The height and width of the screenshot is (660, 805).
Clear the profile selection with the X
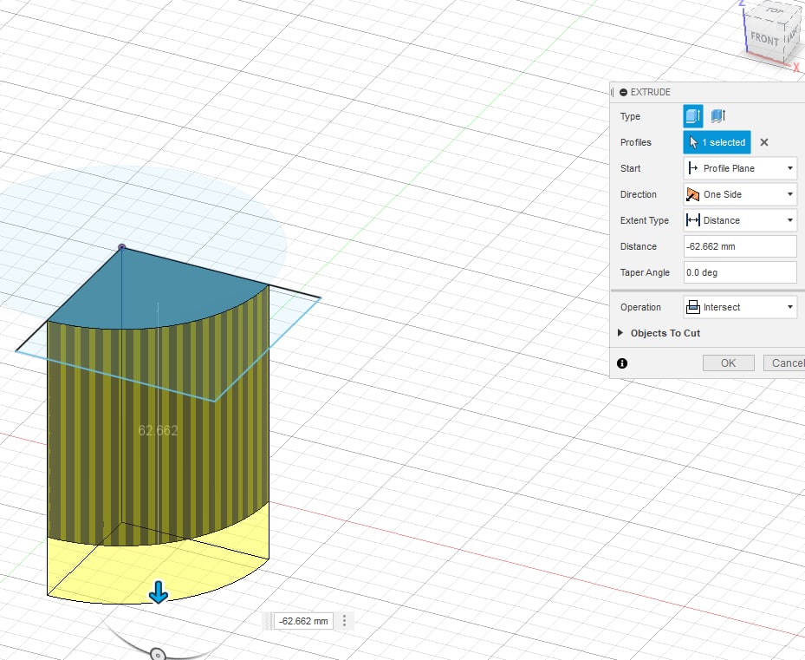(x=764, y=142)
